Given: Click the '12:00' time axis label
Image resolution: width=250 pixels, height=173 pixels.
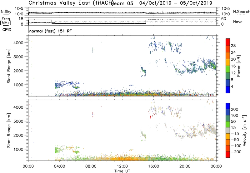Looking at the screenshot, I should (122, 166).
